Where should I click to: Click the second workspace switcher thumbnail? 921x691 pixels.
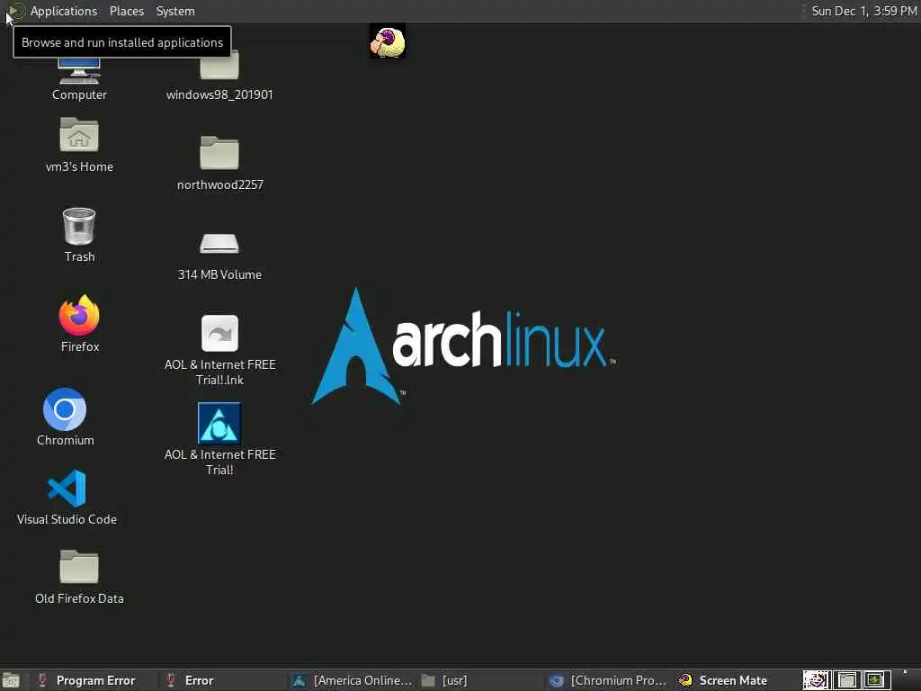[x=846, y=680]
